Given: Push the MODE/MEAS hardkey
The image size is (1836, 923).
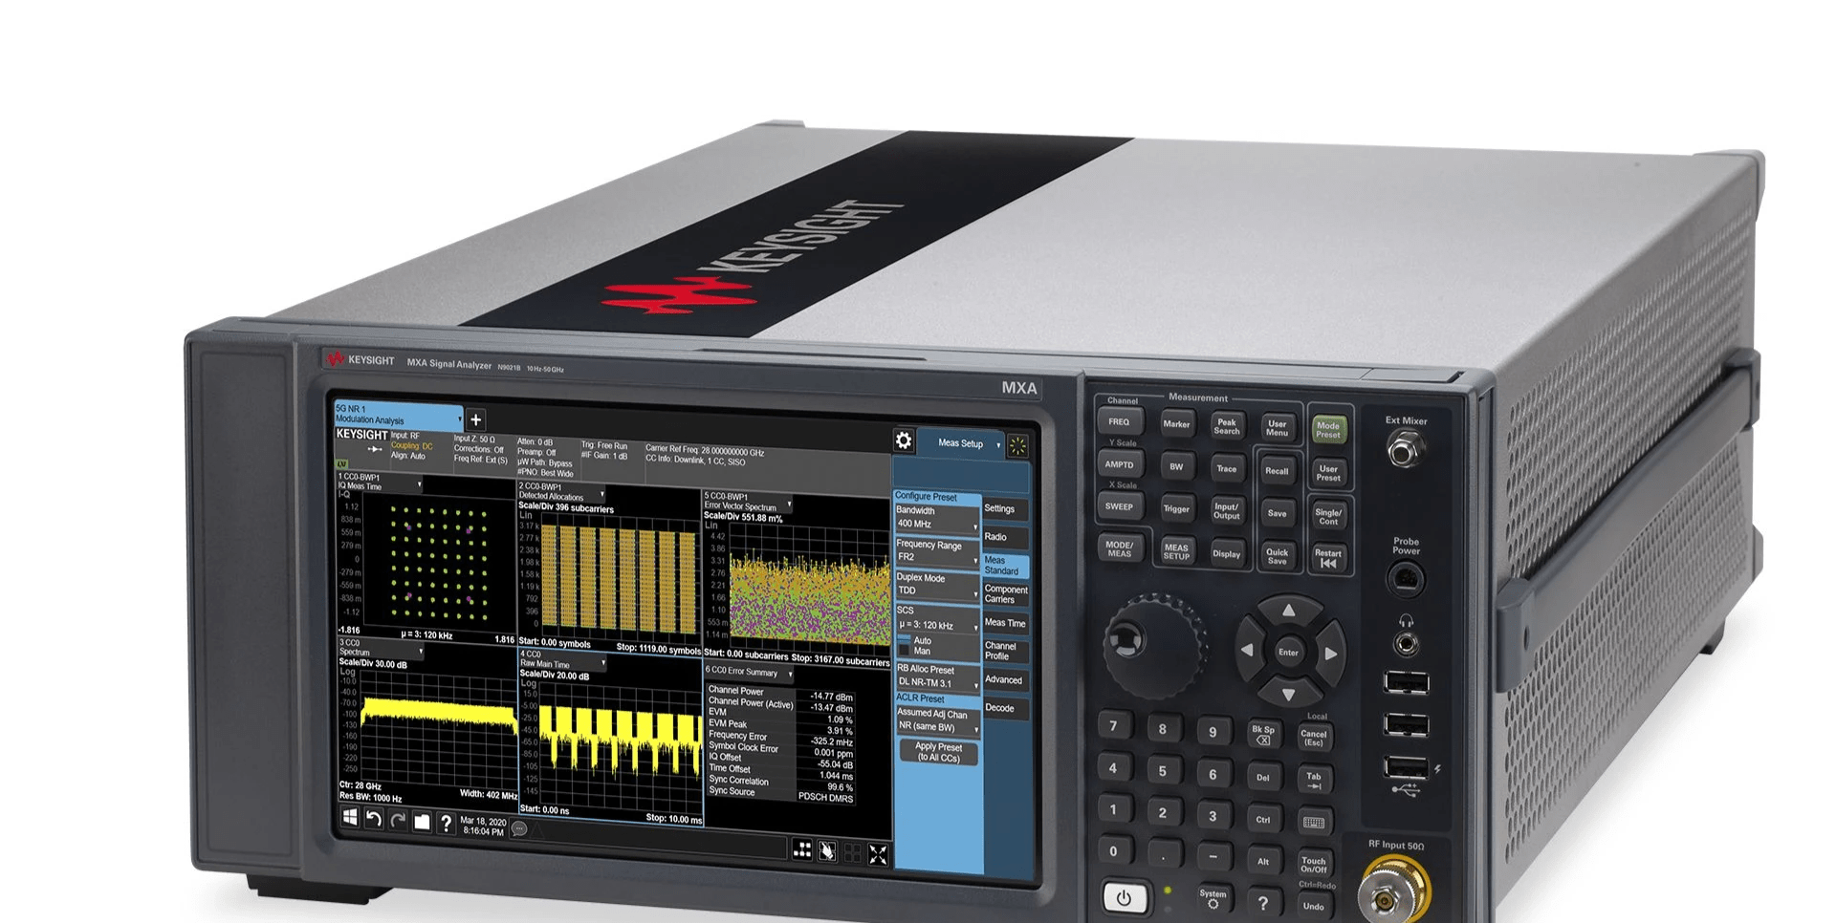Looking at the screenshot, I should 1119,549.
